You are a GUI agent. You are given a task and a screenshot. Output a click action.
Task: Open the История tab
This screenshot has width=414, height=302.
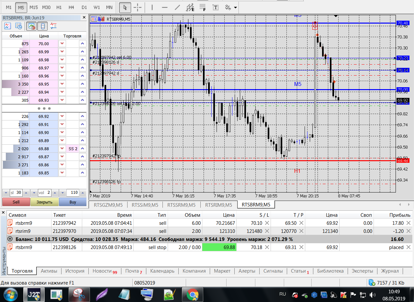coord(75,271)
